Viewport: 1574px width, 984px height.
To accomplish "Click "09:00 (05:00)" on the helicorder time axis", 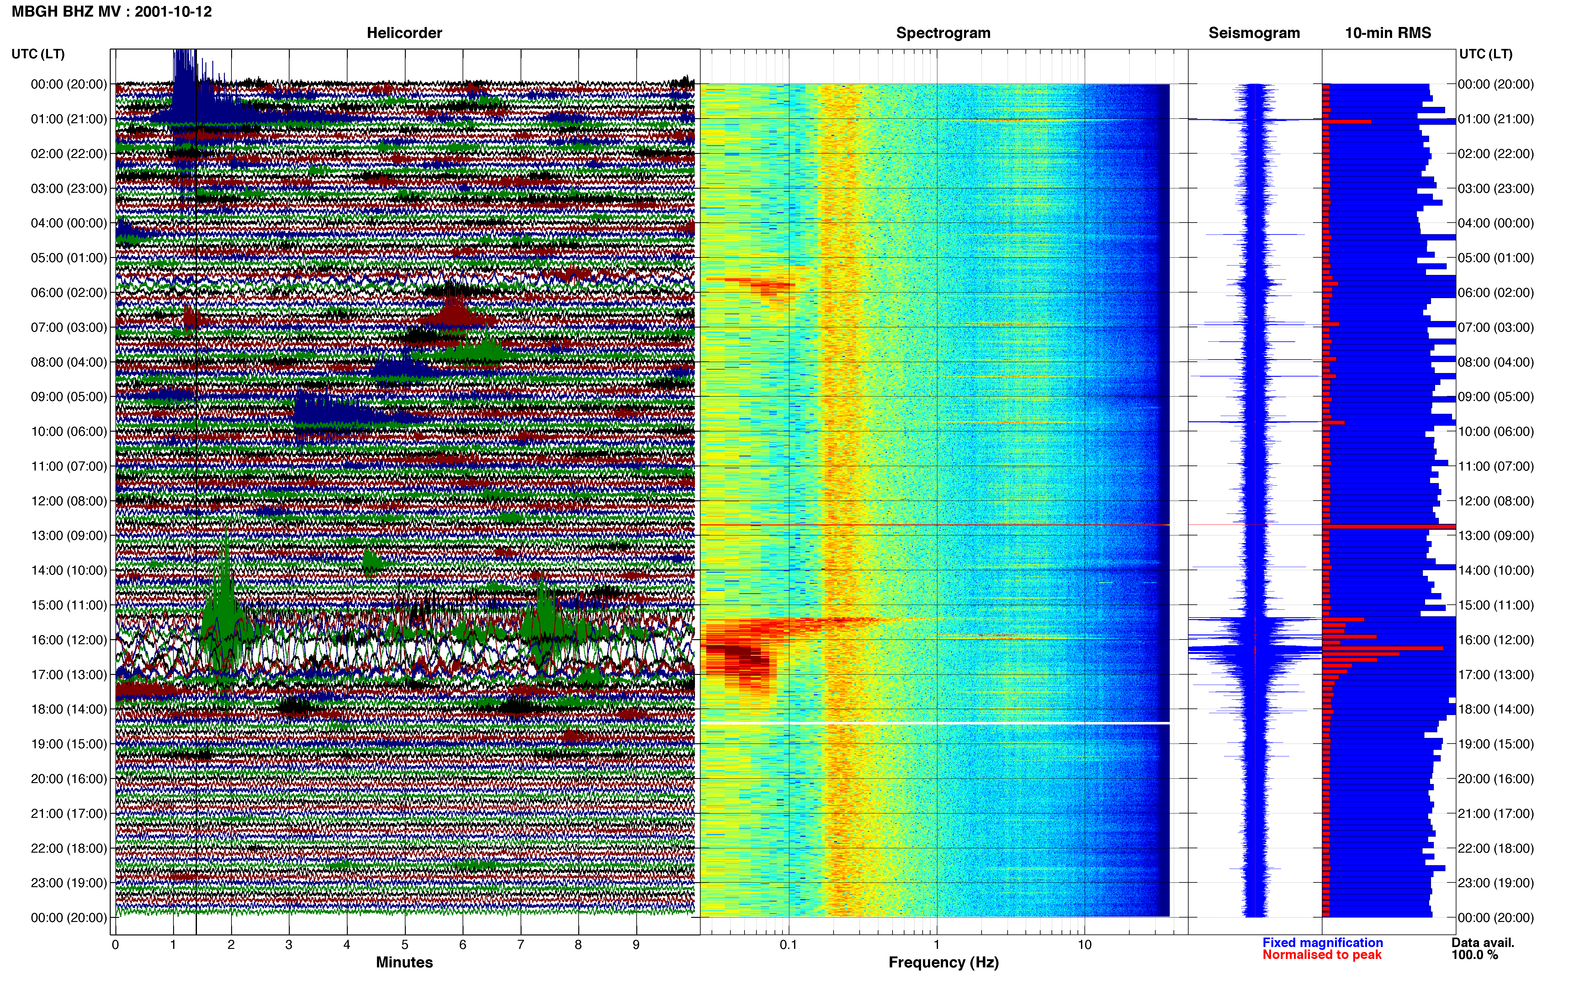I will [69, 397].
